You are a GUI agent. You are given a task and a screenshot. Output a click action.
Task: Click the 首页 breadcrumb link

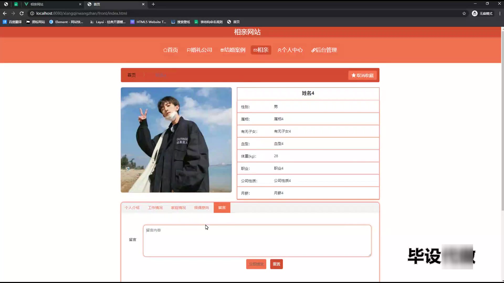coord(132,75)
